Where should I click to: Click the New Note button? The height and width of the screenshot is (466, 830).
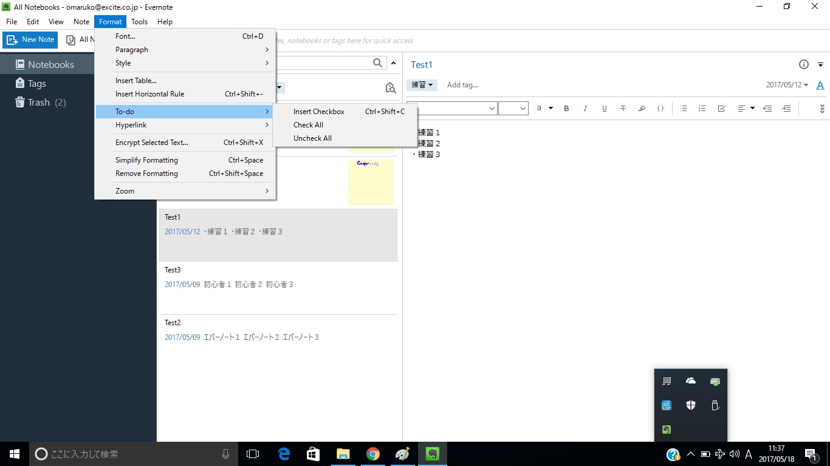[x=30, y=39]
